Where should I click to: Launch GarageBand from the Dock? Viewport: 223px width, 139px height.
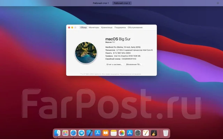pos(154,133)
